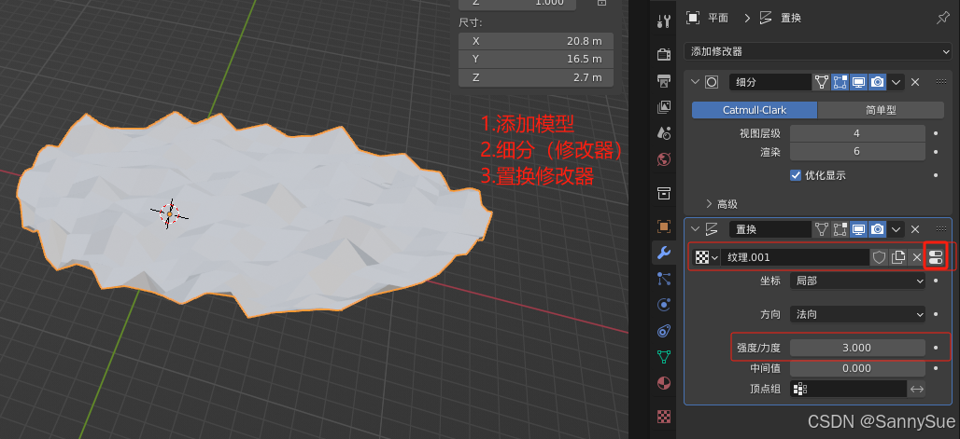Open 细分 modifier extra options dropdown

(x=896, y=82)
